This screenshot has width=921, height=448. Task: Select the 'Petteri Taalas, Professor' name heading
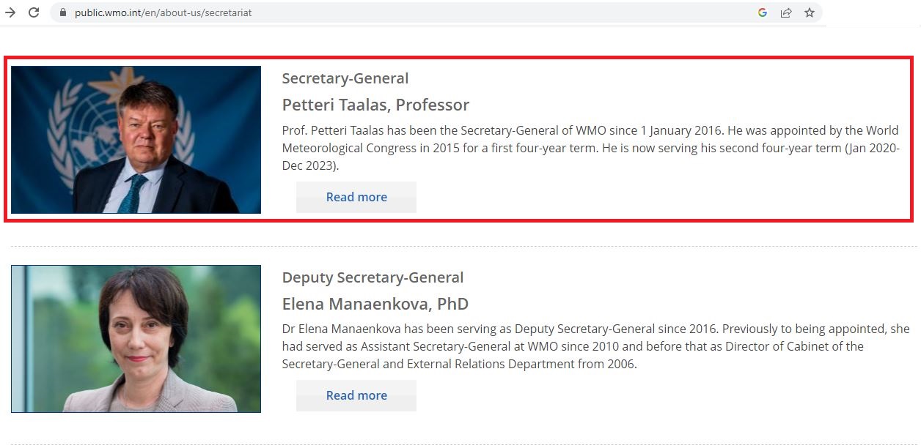375,105
